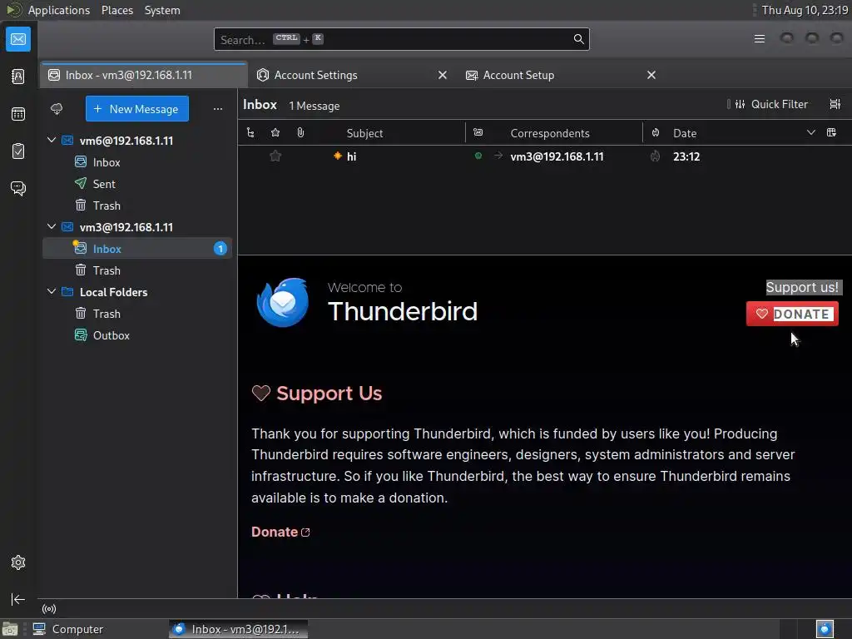
Task: Click the show desktop icon in panel
Action: 10,629
